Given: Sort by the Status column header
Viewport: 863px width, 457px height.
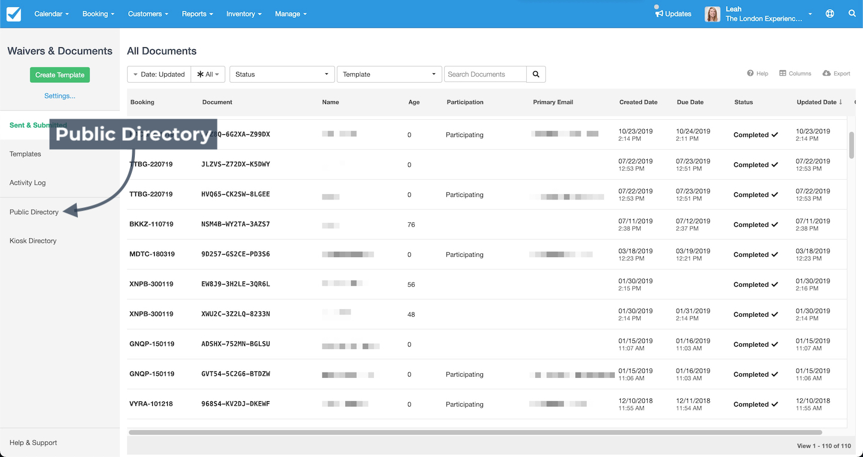Looking at the screenshot, I should coord(744,102).
